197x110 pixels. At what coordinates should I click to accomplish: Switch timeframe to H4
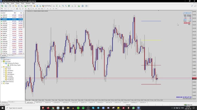point(47,9)
